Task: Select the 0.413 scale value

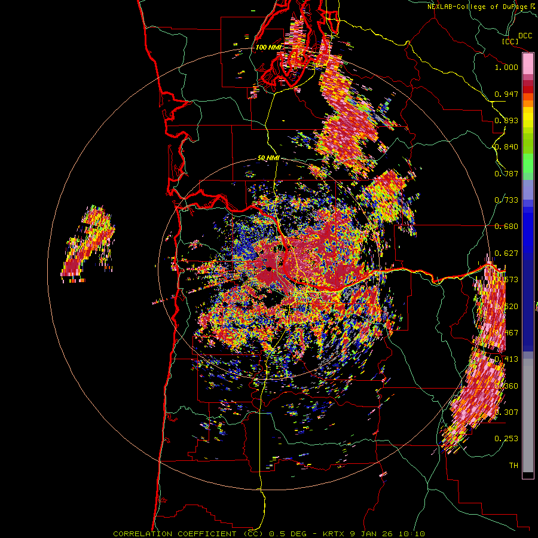Action: (x=506, y=359)
